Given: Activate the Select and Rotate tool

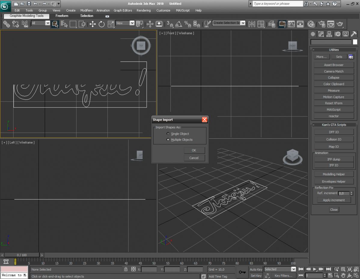Looking at the screenshot, I should pyautogui.click(x=102, y=24).
